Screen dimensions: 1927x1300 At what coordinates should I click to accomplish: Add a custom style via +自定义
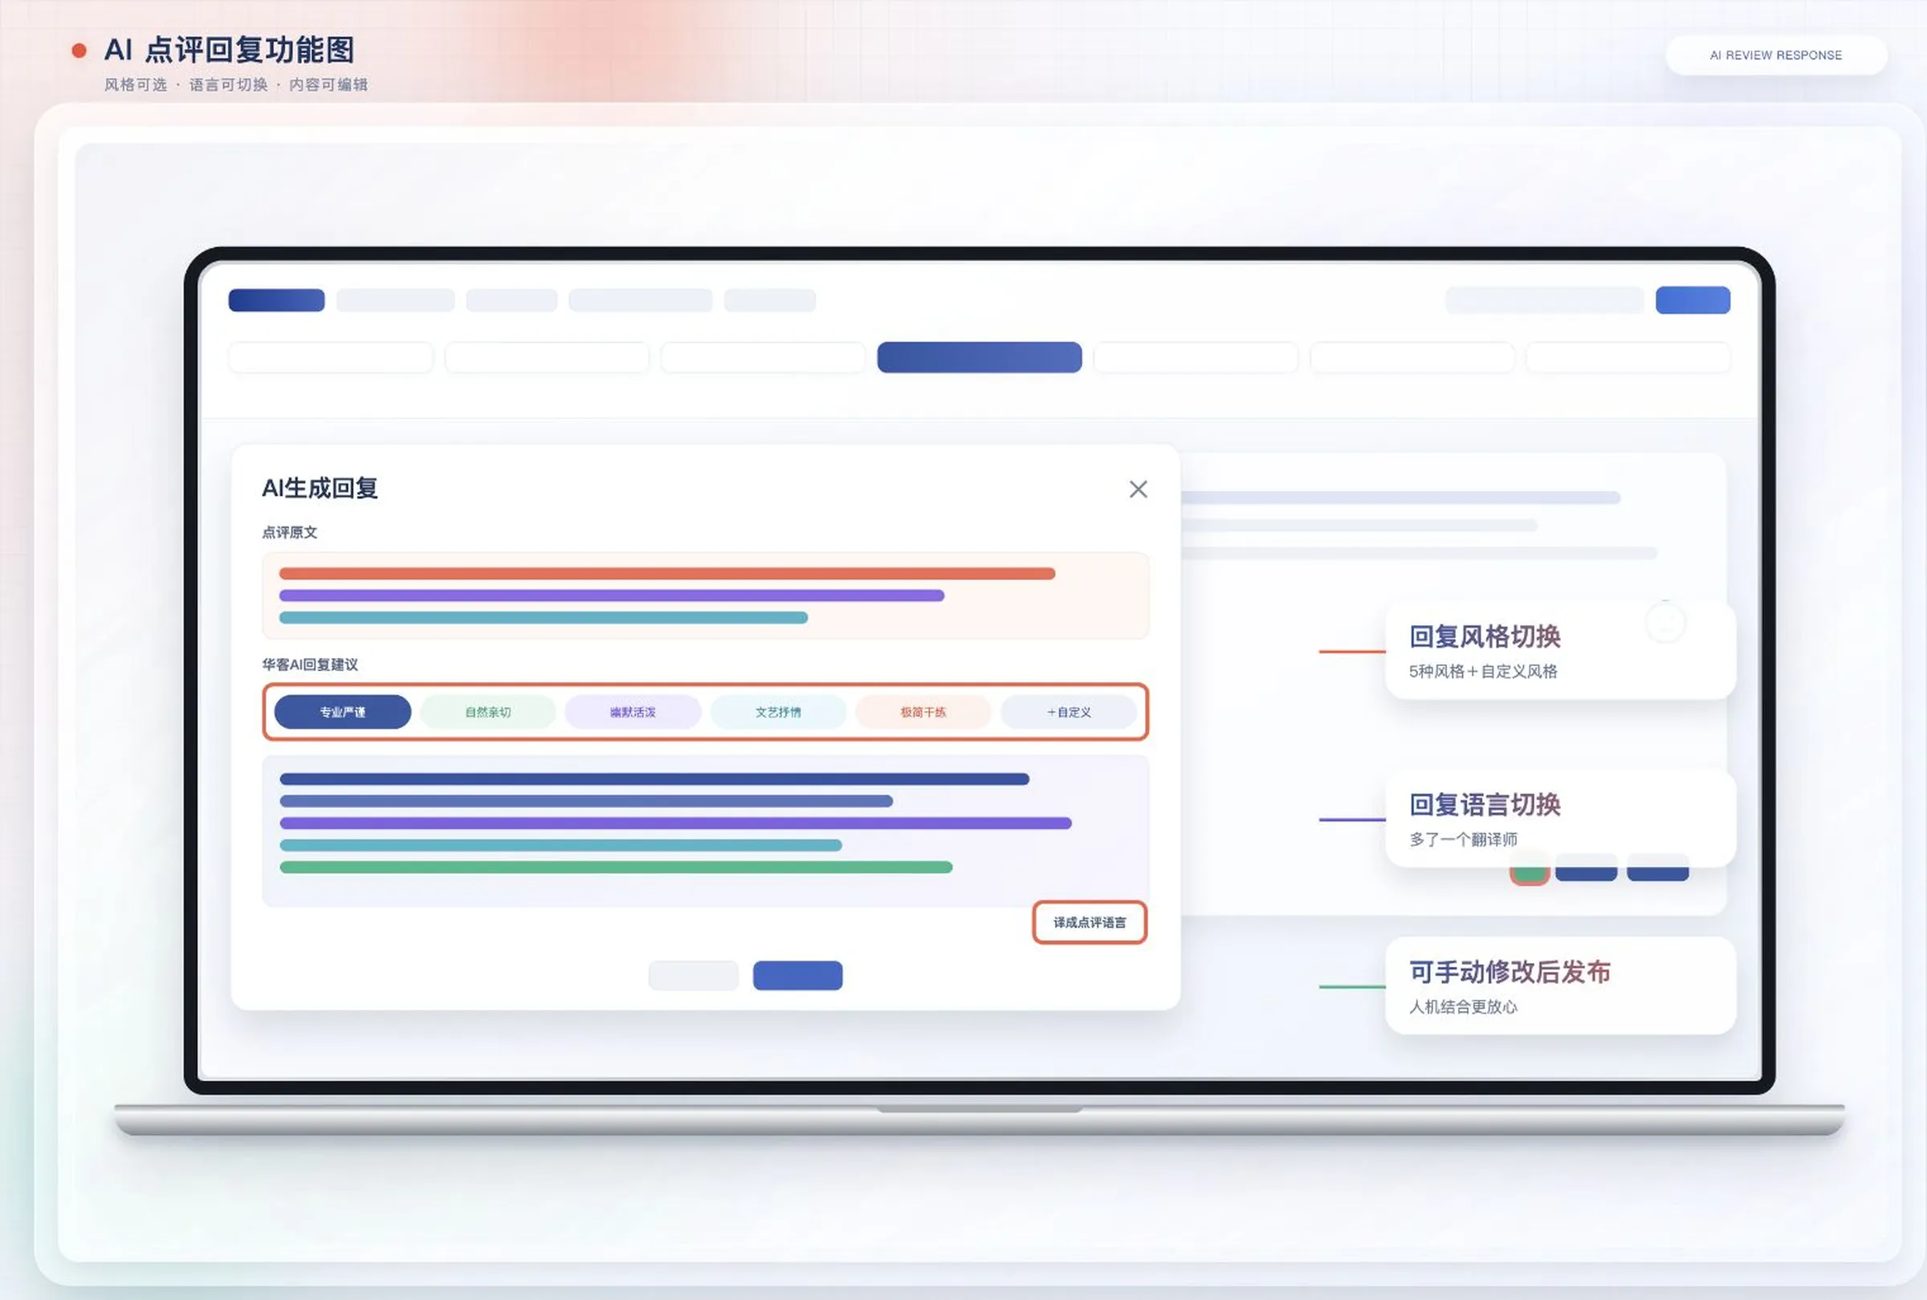pyautogui.click(x=1069, y=712)
